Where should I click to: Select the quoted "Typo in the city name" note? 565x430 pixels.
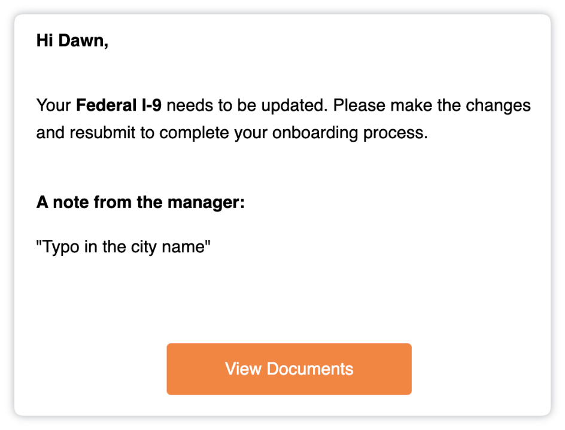click(x=123, y=247)
